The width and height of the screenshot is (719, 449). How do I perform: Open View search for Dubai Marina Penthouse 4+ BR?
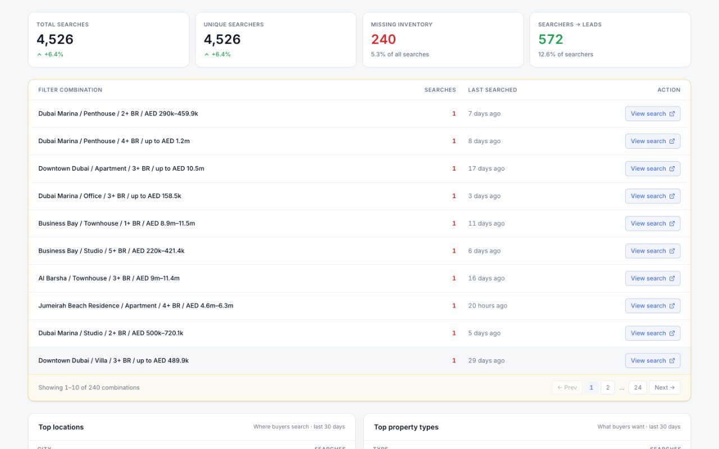click(x=653, y=141)
